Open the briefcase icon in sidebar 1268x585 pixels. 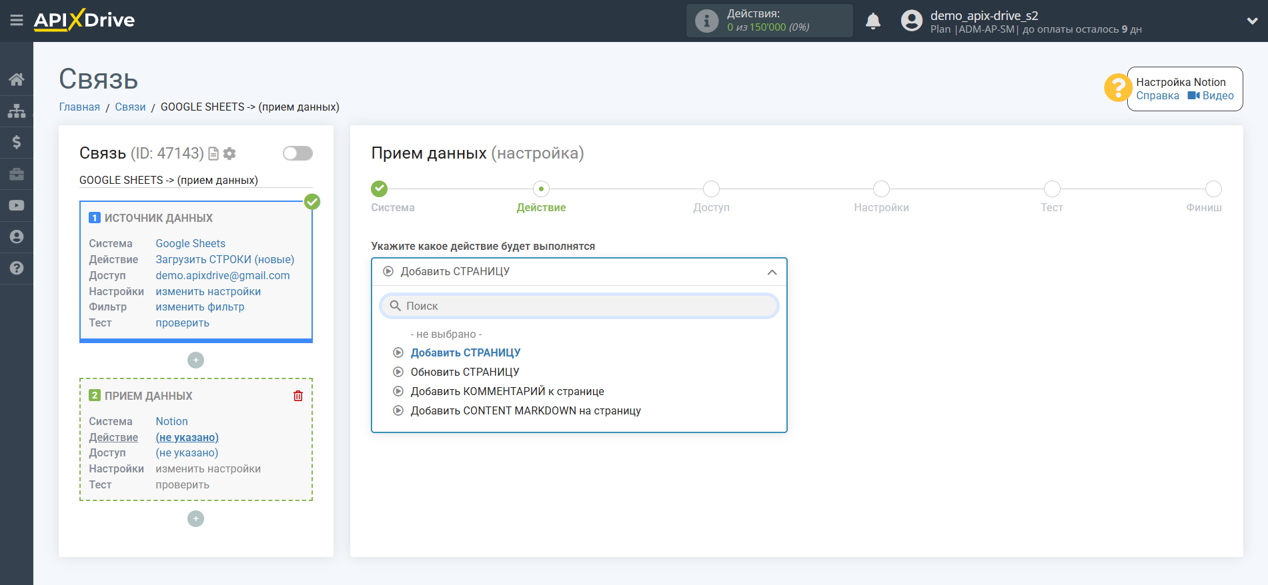point(17,174)
